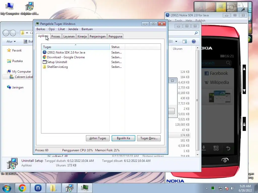Sort by the Ukuran column in Explorer
258x193 pixels.
178,49
